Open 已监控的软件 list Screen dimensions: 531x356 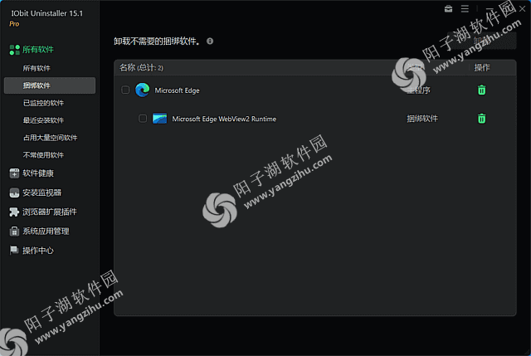pyautogui.click(x=43, y=103)
